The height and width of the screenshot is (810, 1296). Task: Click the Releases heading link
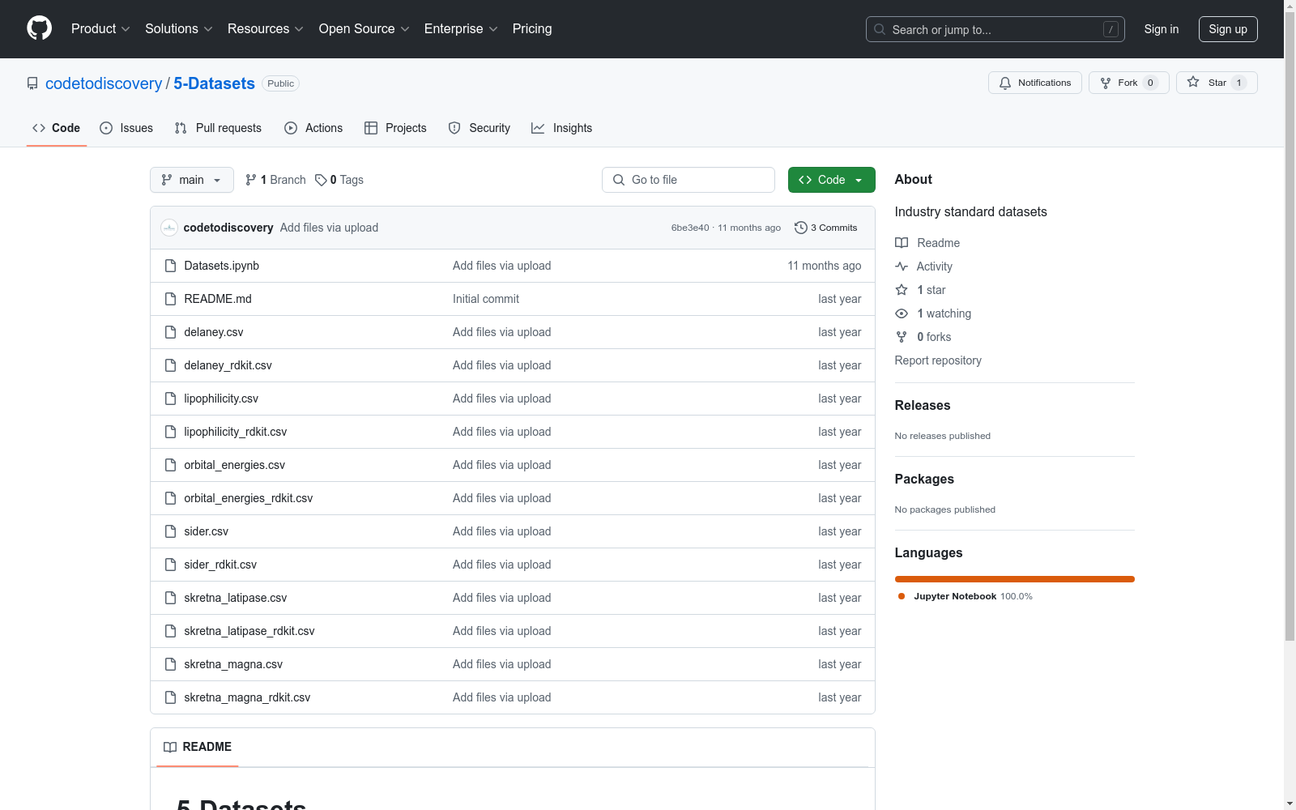(923, 406)
